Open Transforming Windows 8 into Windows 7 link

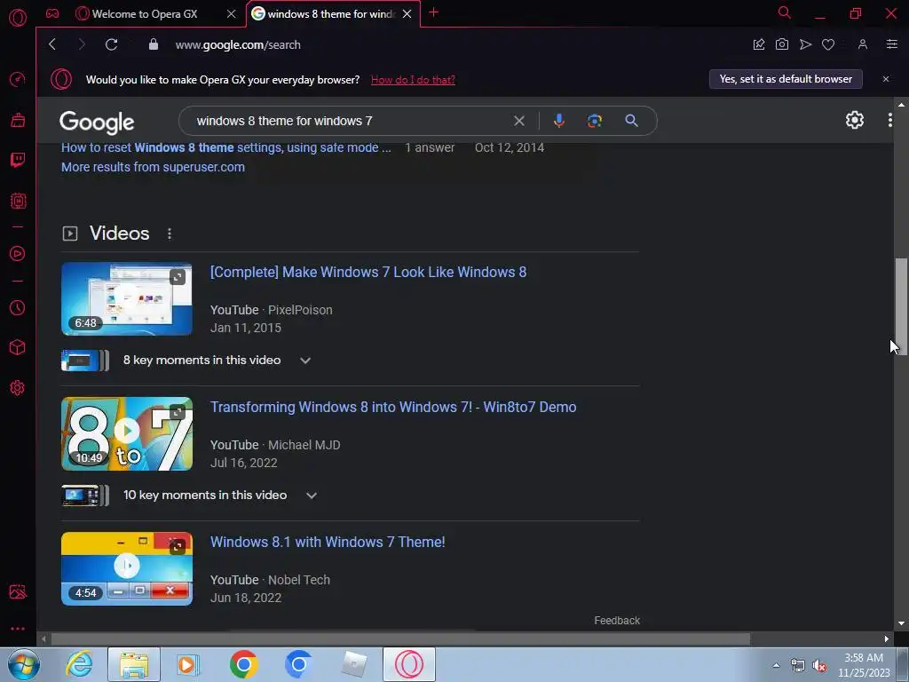pos(393,407)
